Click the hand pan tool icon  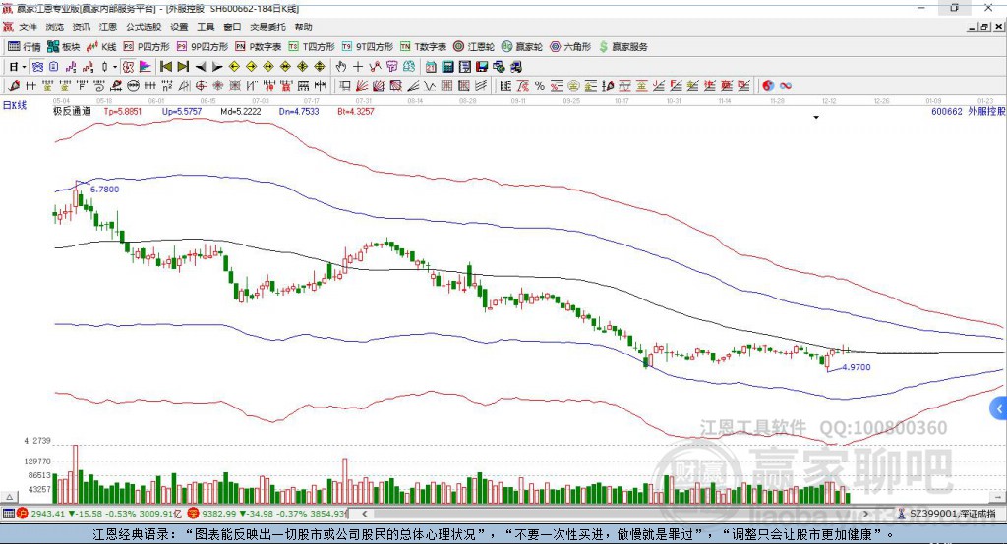tap(341, 67)
